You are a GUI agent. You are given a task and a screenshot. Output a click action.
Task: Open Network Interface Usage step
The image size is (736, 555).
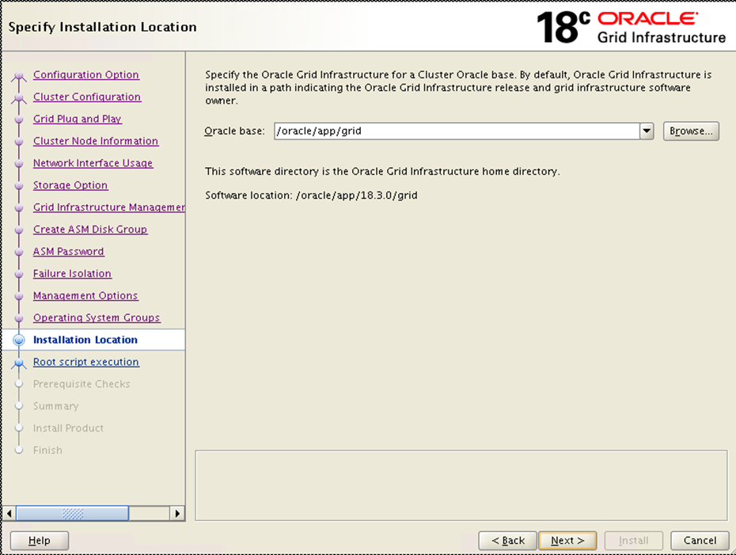93,164
